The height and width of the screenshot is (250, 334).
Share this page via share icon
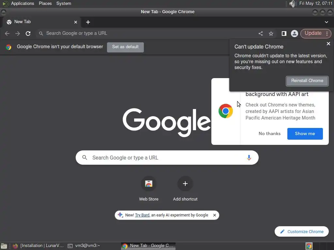261,34
